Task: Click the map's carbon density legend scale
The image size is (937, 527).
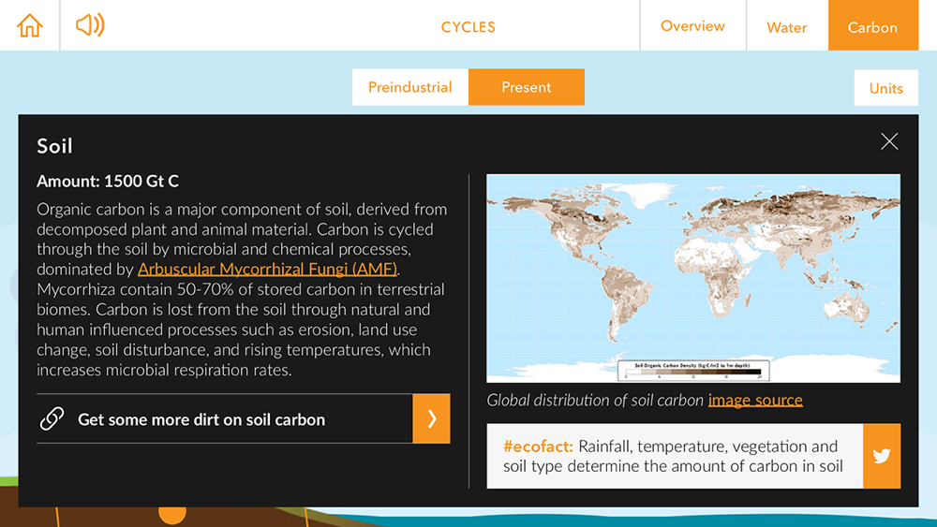Action: pos(692,369)
